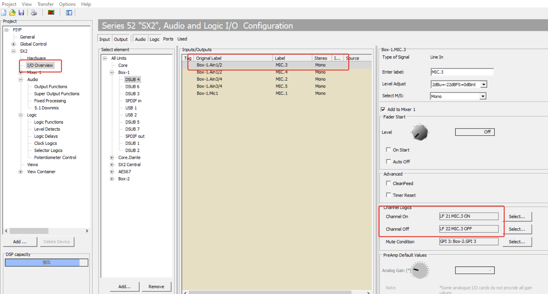Select DSUB 6 in unit list
Screen dimensions: 548x294
[132, 87]
